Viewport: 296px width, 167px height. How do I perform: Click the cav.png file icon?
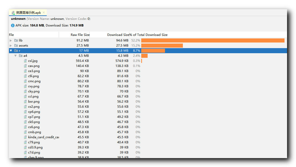click(x=25, y=66)
